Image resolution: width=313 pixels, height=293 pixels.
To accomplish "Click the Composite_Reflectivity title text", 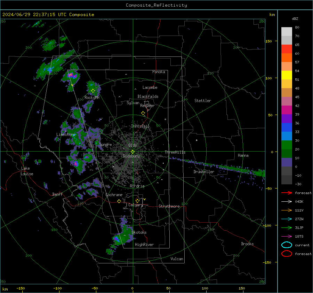I will pos(156,5).
